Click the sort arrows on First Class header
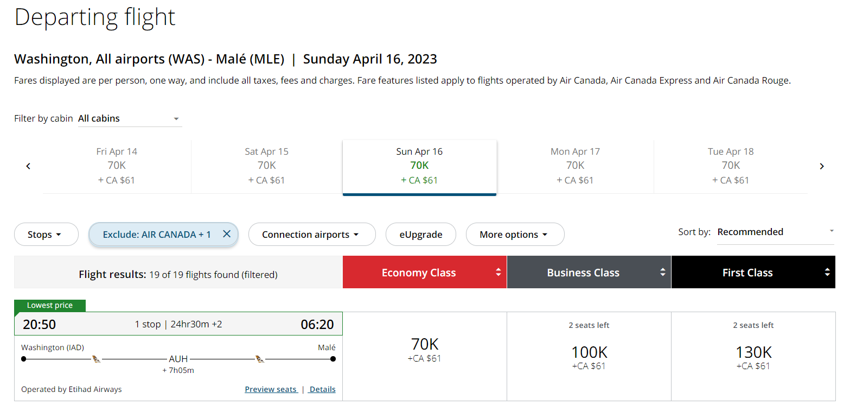Viewport: 850px width, 405px height. (827, 272)
